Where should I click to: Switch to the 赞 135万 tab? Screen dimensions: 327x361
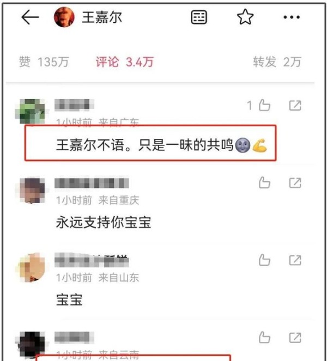pyautogui.click(x=44, y=62)
